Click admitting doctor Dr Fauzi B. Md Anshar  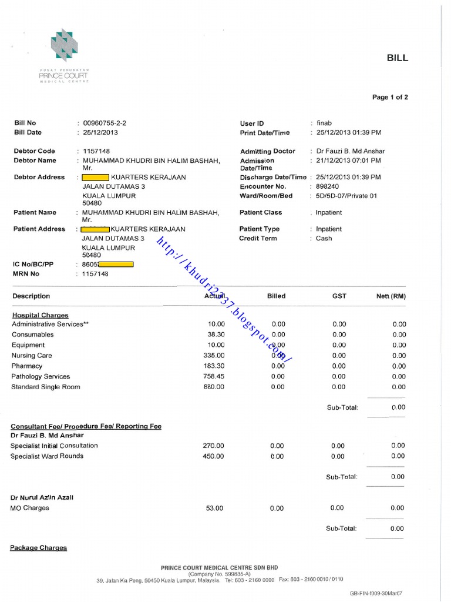351,151
